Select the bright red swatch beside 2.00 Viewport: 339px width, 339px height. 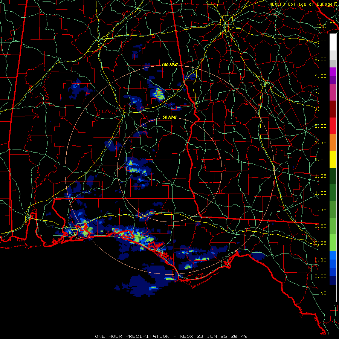pos(333,126)
